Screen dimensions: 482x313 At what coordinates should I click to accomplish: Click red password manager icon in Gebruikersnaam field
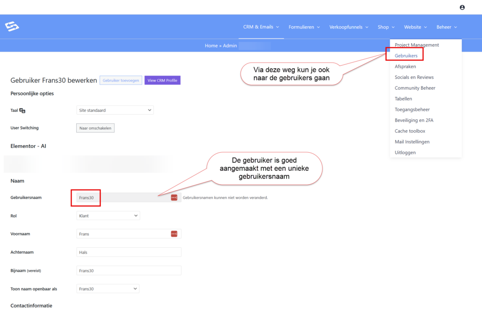point(174,198)
